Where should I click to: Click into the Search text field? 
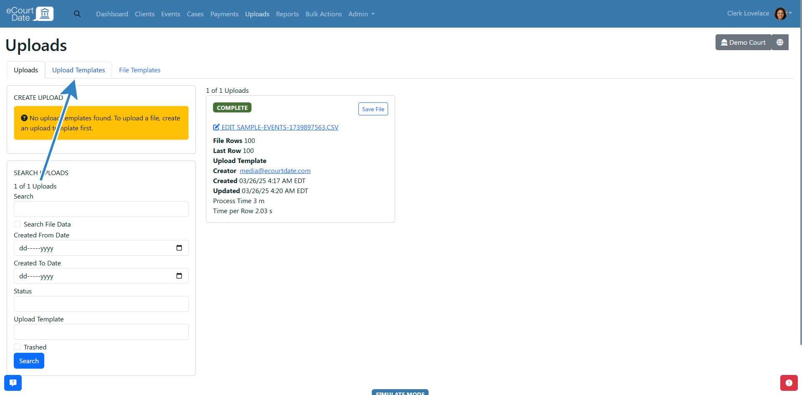(101, 209)
